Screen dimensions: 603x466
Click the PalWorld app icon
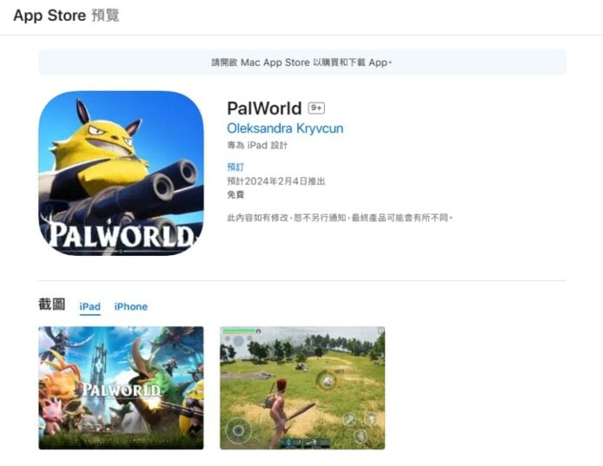point(121,174)
